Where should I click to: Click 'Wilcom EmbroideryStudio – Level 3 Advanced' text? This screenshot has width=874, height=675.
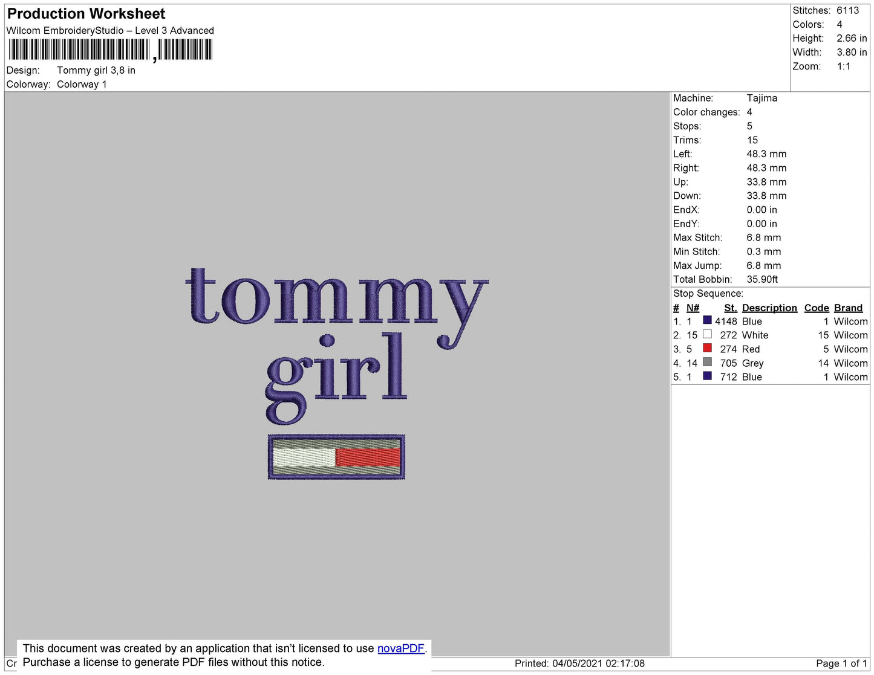[110, 30]
